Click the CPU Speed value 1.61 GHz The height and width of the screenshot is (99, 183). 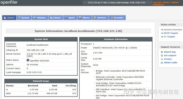coord(98,53)
